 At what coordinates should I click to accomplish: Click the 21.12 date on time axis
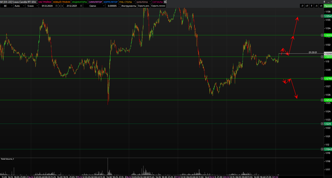275,177
